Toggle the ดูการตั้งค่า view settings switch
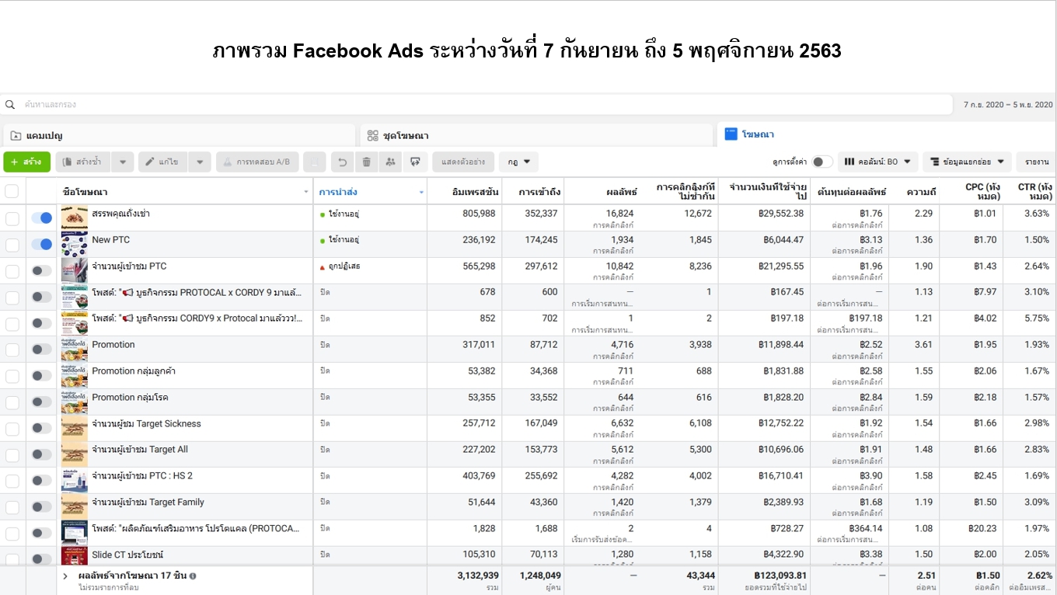The image size is (1057, 595). pos(822,162)
